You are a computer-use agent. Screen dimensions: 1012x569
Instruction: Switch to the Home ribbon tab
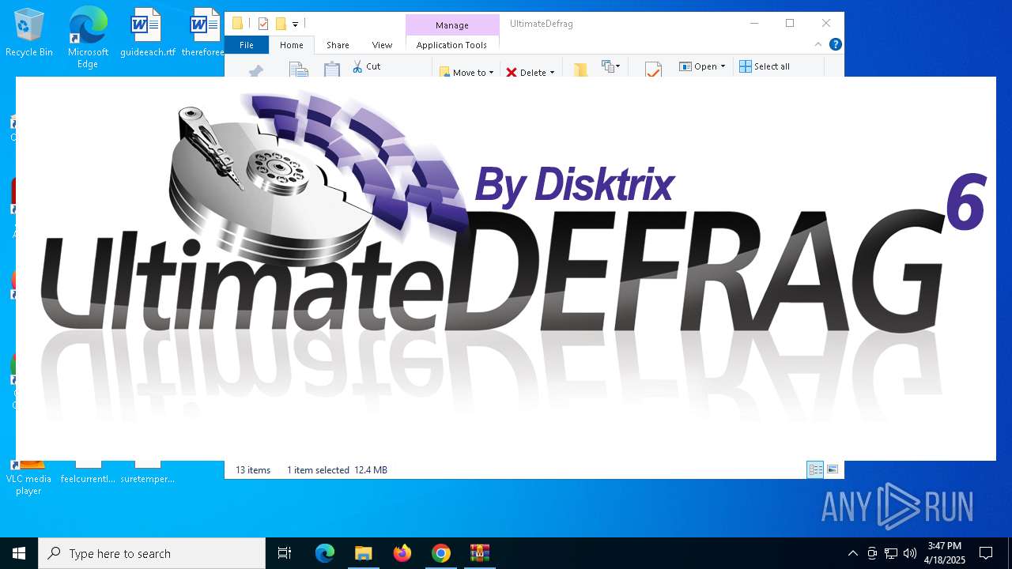(292, 45)
